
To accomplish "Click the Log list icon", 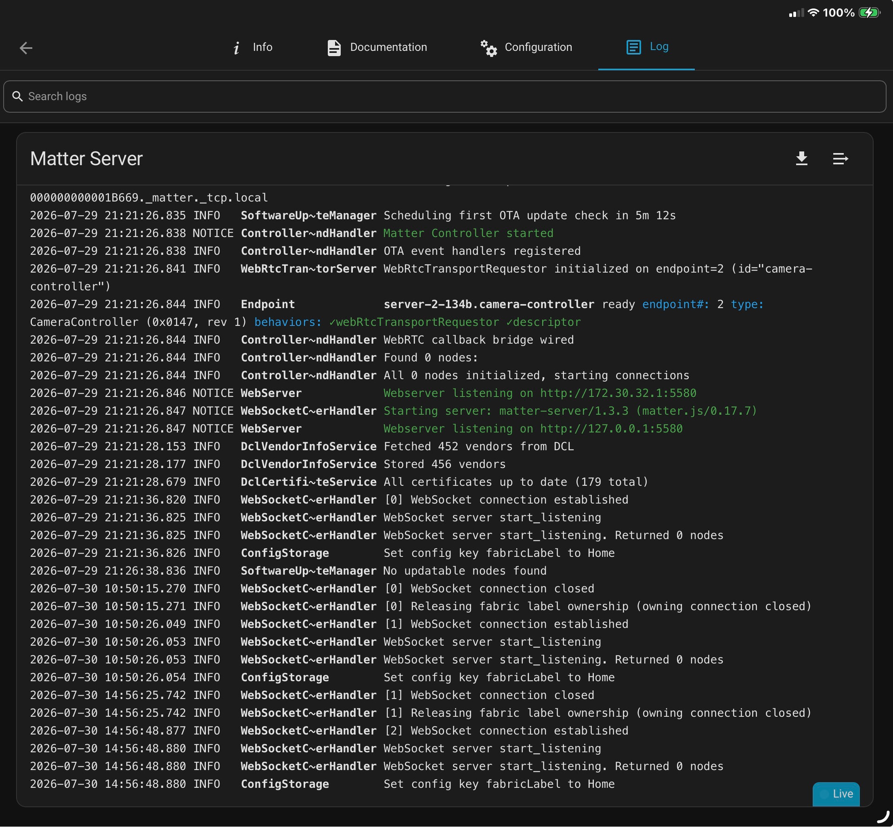I will click(633, 47).
